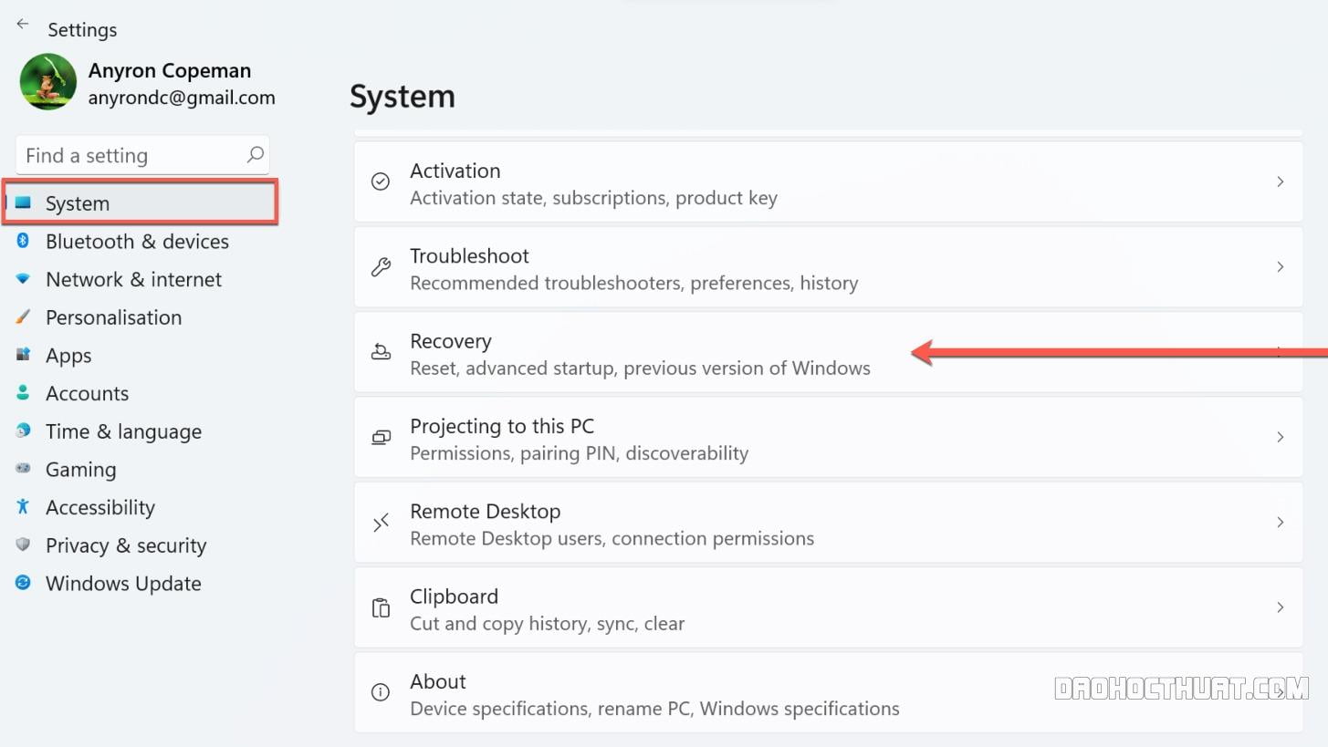Go to Network & internet

pyautogui.click(x=133, y=279)
